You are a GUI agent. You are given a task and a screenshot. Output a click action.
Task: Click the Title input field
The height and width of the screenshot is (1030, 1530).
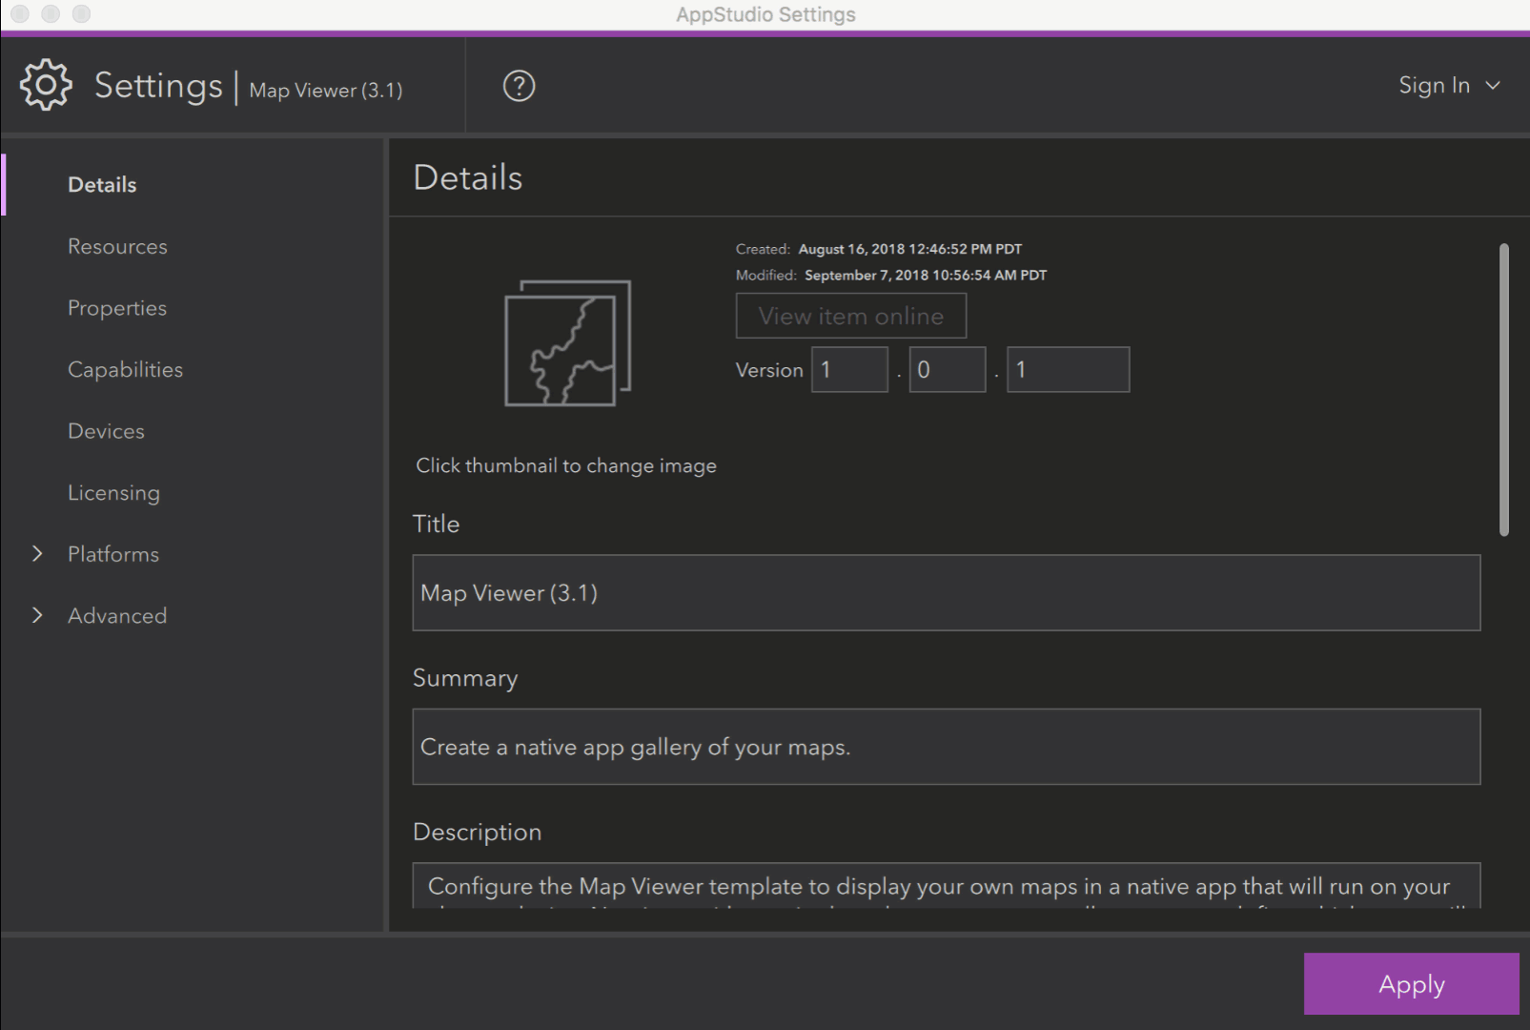pos(947,592)
